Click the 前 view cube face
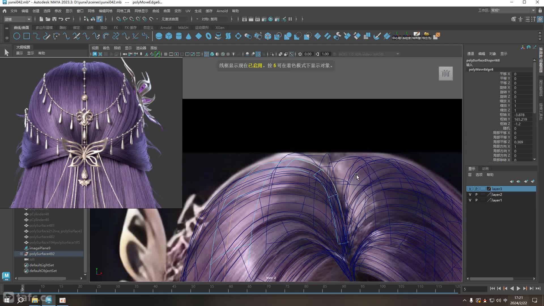This screenshot has height=306, width=544. 446,74
